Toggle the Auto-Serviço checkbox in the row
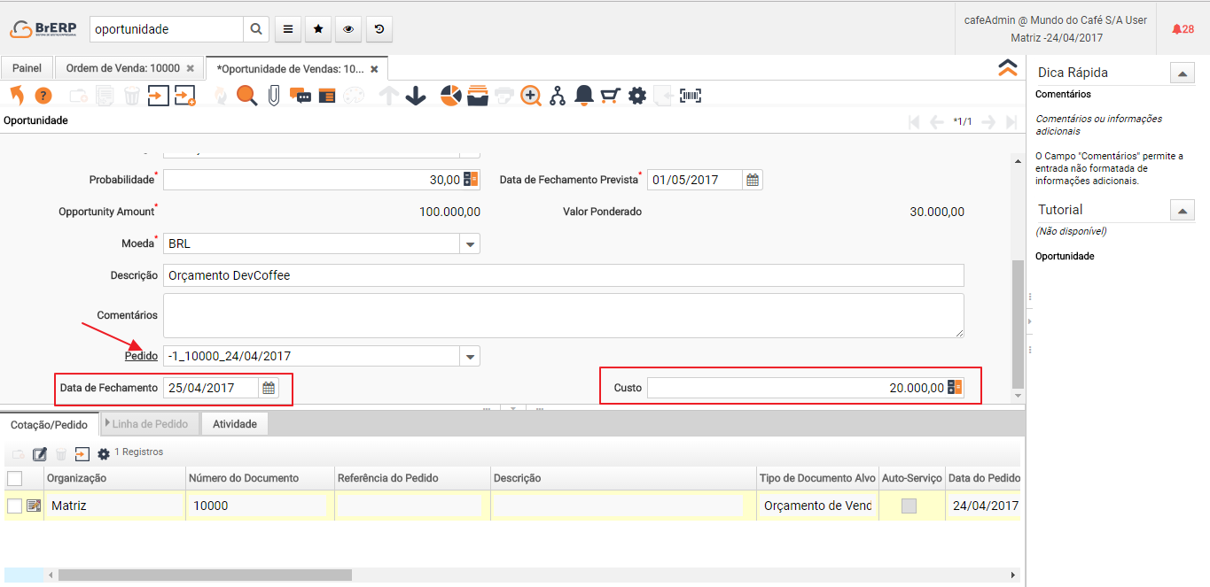1210x587 pixels. (909, 506)
